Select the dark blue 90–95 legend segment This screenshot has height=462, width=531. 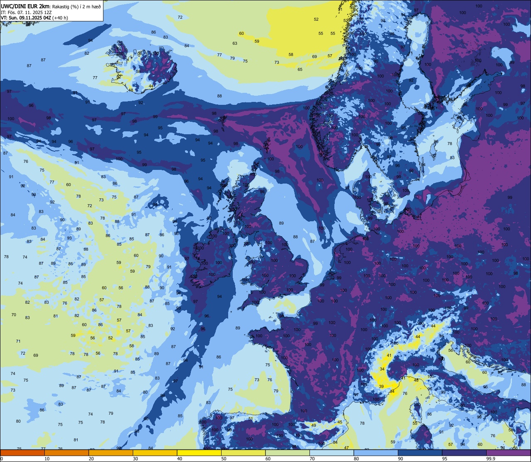(x=420, y=452)
